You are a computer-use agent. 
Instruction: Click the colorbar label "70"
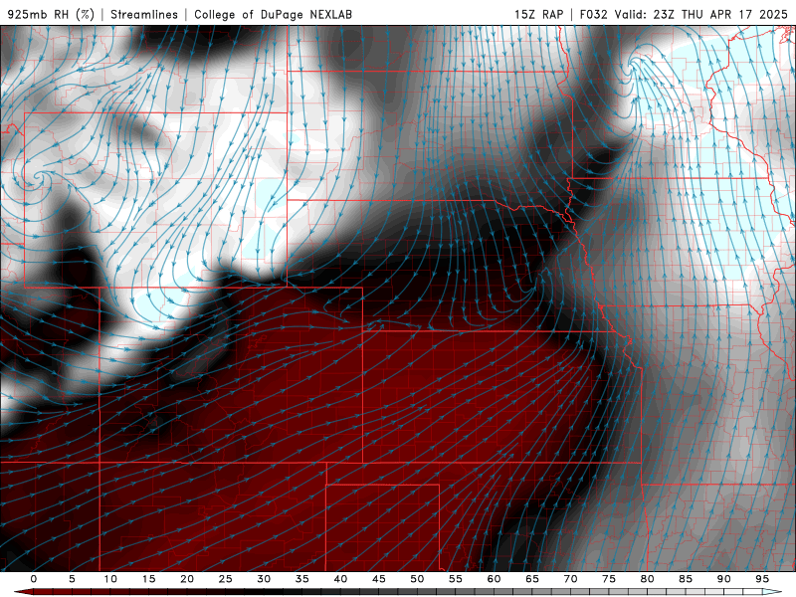click(x=570, y=579)
